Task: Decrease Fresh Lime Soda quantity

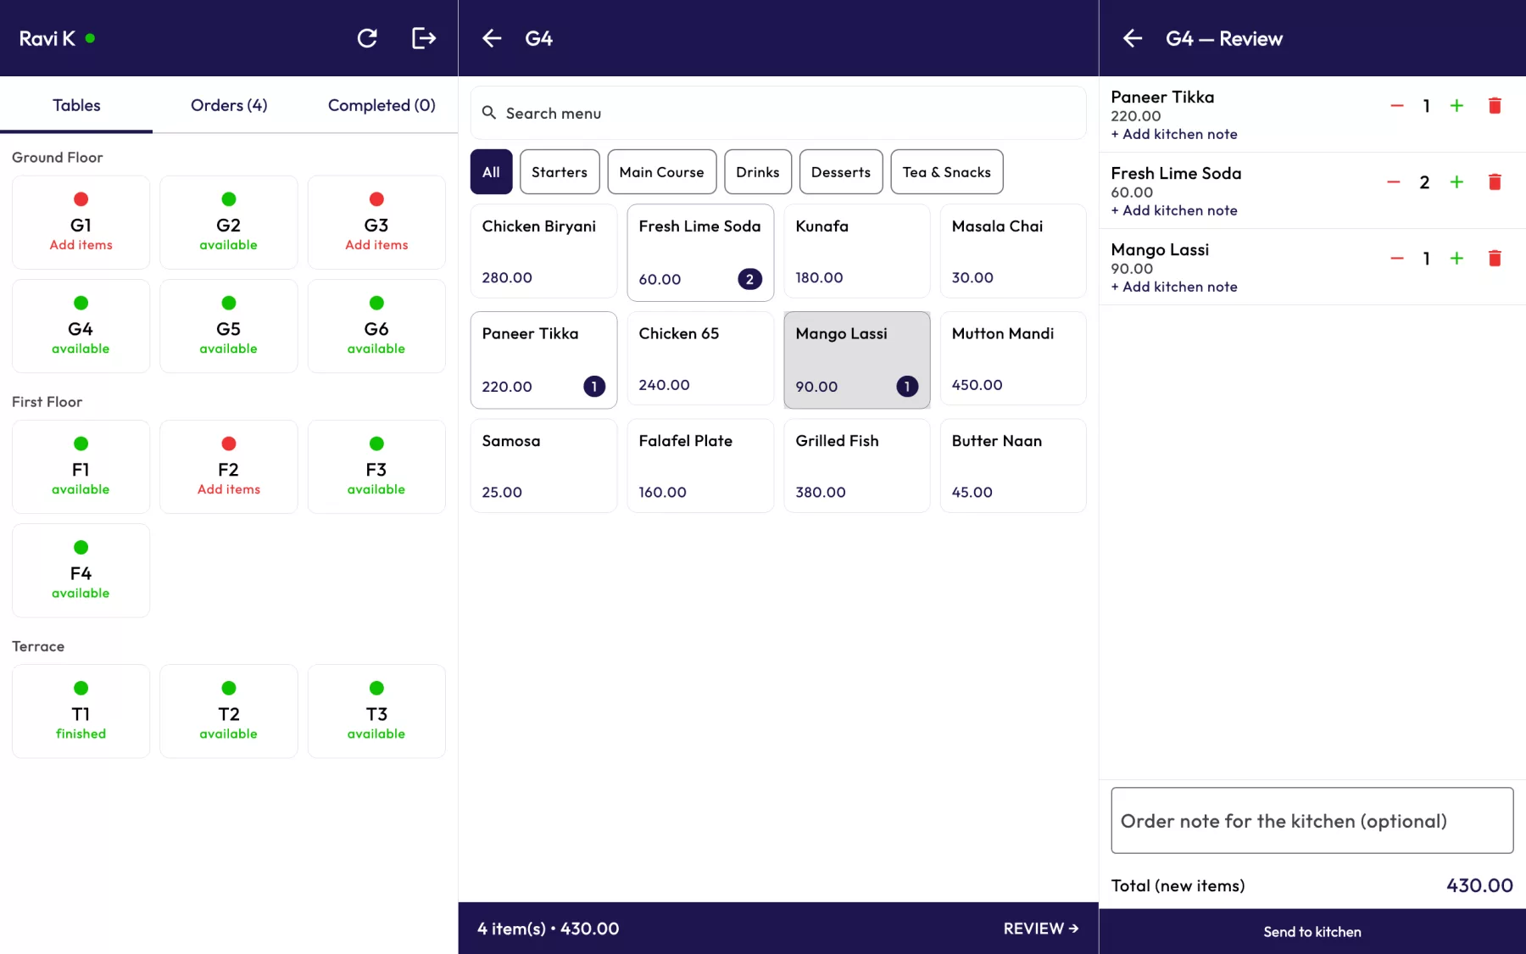Action: [x=1394, y=182]
